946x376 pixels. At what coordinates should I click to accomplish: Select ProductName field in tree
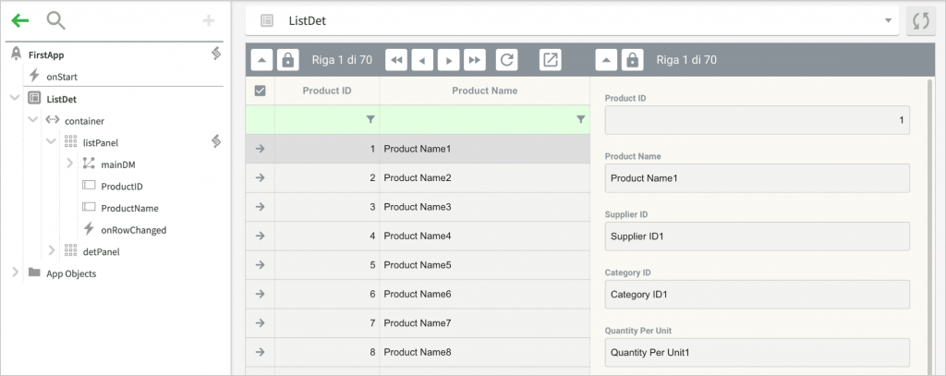129,208
